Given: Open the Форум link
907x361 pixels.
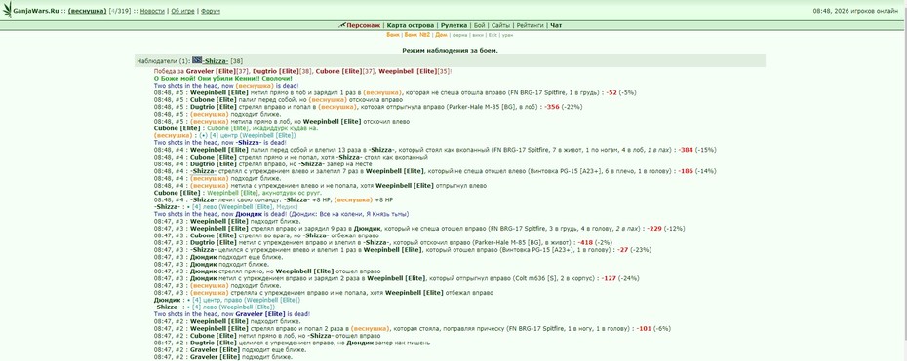Looking at the screenshot, I should tap(211, 11).
